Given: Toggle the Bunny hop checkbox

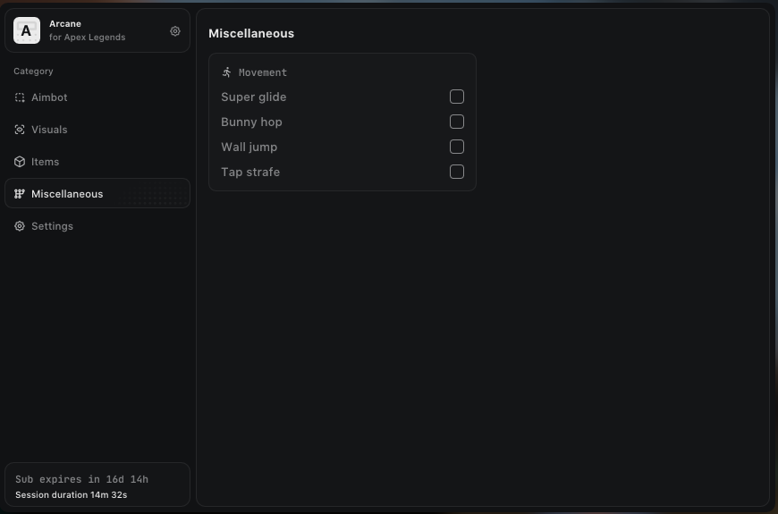Looking at the screenshot, I should pos(457,122).
